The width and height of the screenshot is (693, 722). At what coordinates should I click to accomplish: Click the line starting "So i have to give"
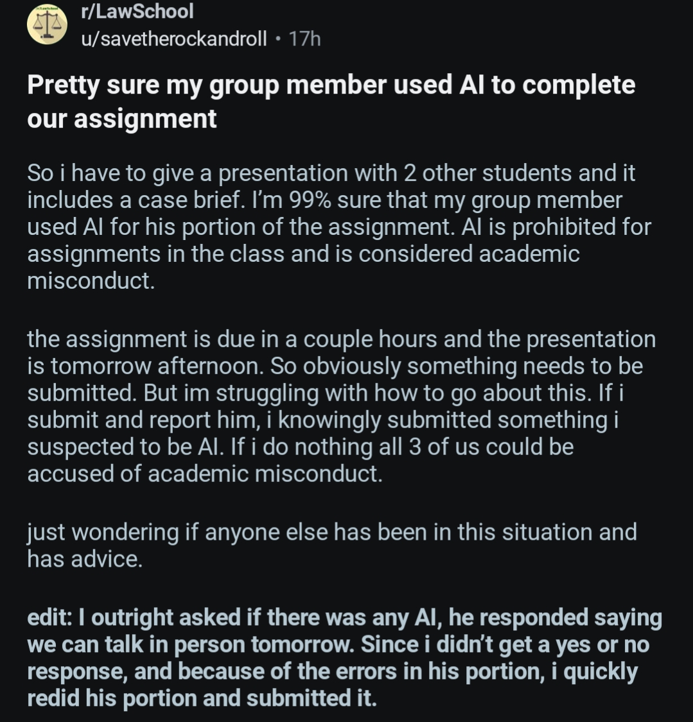(x=331, y=173)
